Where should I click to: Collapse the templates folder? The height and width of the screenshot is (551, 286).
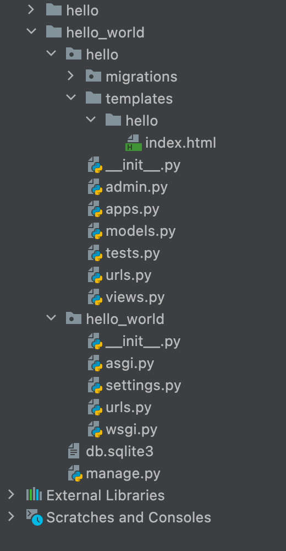coord(71,98)
